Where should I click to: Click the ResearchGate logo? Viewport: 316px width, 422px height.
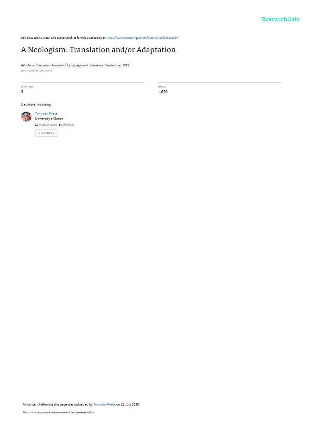(x=281, y=19)
